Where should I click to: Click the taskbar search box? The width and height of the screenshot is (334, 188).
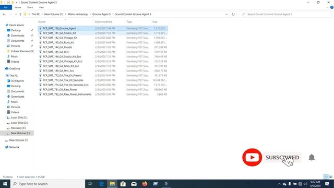(x=47, y=184)
